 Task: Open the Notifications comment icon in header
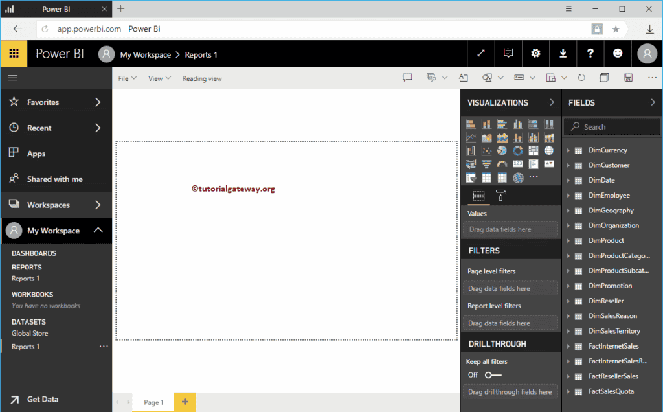[508, 53]
